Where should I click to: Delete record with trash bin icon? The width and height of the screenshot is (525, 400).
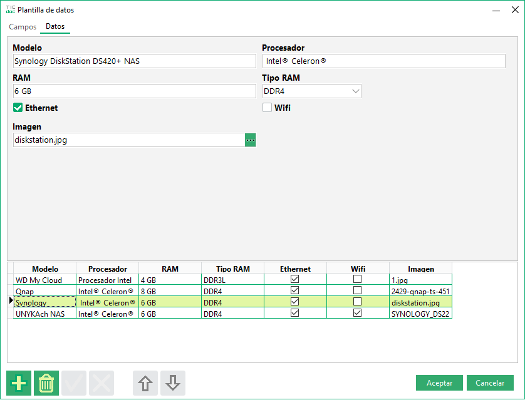[x=46, y=383]
